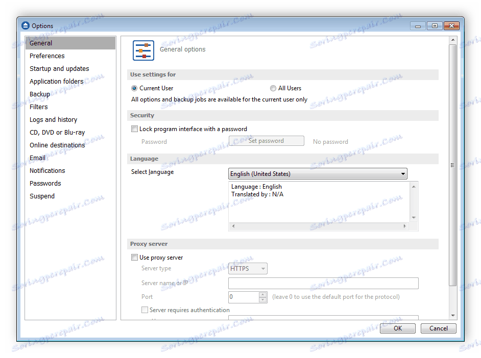Click the main panel scroll up arrow

(453, 40)
